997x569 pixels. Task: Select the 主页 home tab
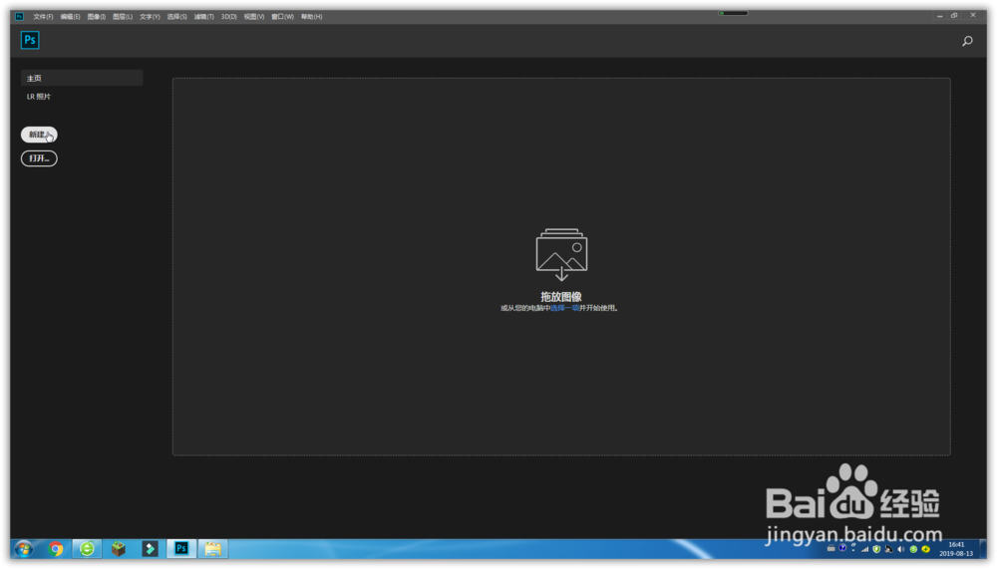pos(82,78)
